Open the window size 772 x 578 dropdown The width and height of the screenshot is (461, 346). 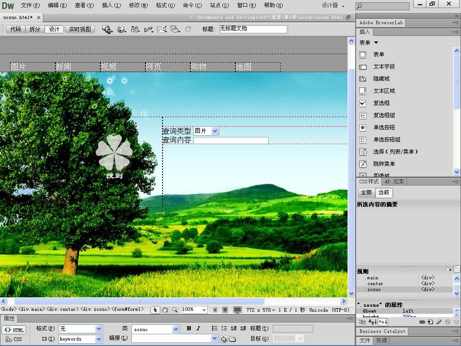[x=273, y=310]
